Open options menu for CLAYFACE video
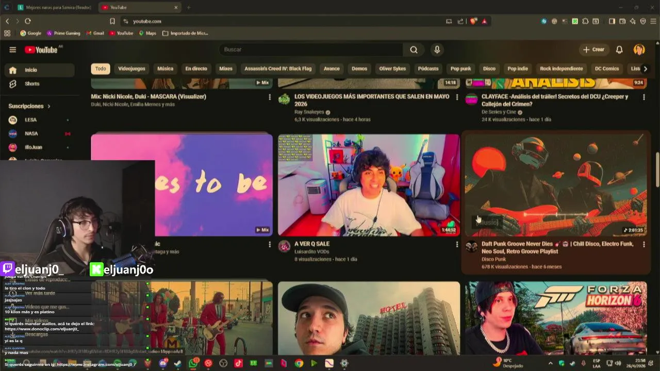Viewport: 660px width, 371px height. 643,97
